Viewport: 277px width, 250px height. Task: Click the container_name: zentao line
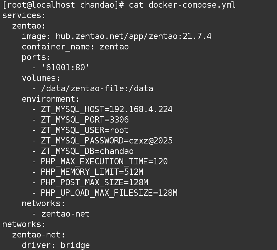[75, 47]
